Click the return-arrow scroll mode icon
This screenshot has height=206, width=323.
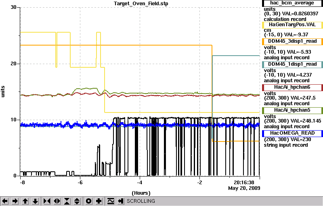point(121,201)
